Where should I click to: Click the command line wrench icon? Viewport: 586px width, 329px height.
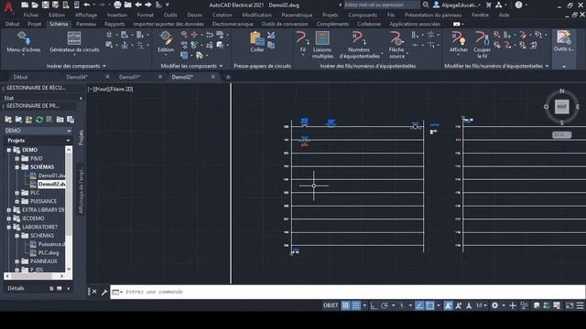(104, 292)
